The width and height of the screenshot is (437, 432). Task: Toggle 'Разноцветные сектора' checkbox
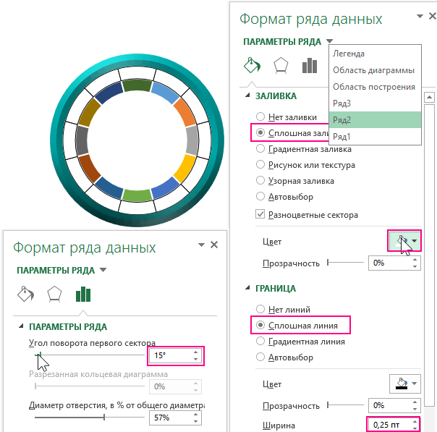260,214
